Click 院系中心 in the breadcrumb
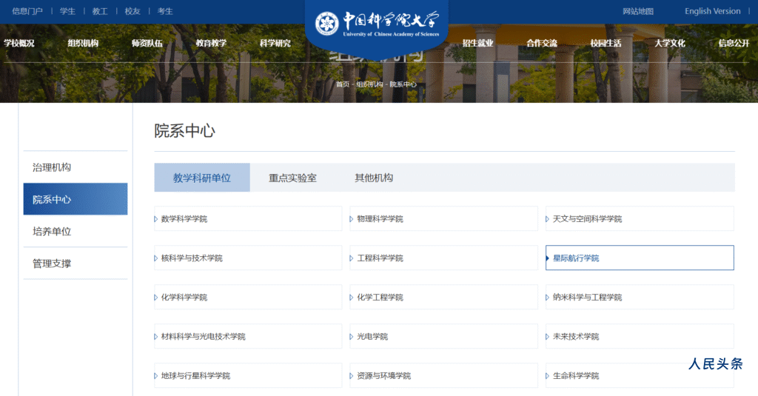The height and width of the screenshot is (396, 758). click(403, 84)
